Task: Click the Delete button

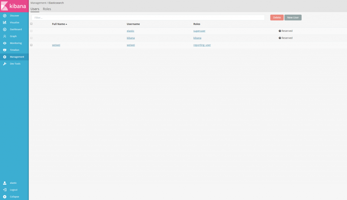Action: pos(277,18)
